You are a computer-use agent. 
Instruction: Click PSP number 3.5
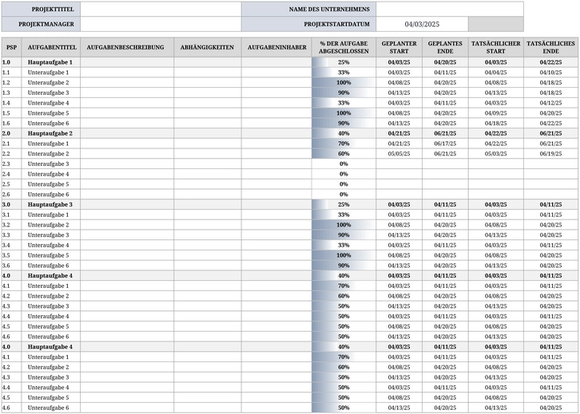[x=11, y=255]
